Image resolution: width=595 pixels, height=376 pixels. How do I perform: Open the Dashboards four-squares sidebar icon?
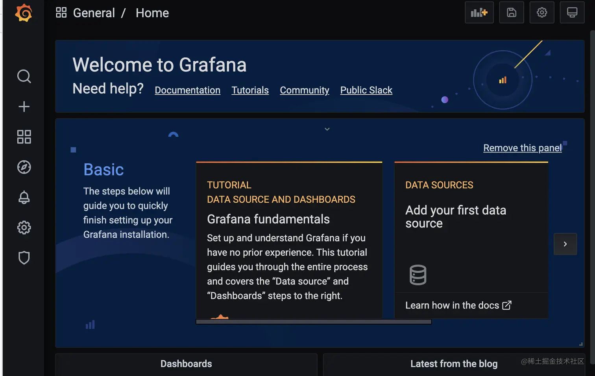(24, 137)
